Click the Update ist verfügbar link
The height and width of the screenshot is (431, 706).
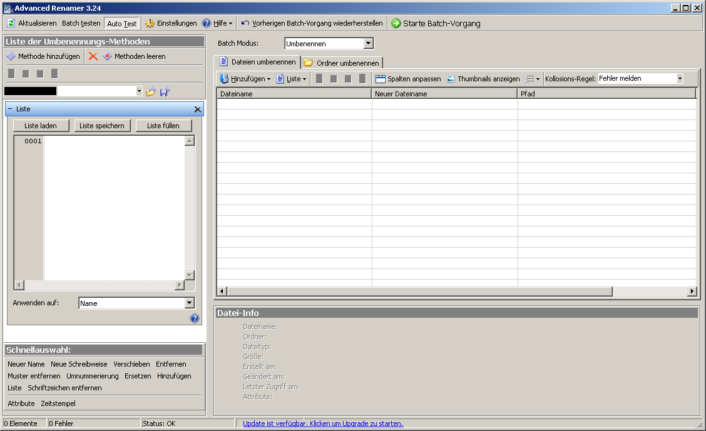(x=323, y=423)
